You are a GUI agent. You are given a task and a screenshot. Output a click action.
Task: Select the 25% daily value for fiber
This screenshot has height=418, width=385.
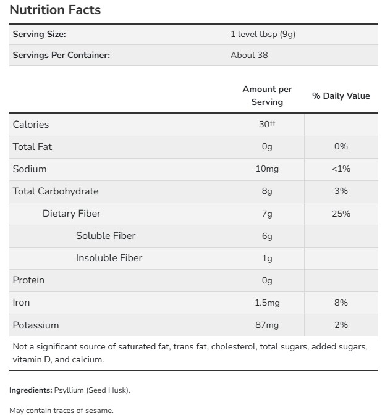click(341, 214)
